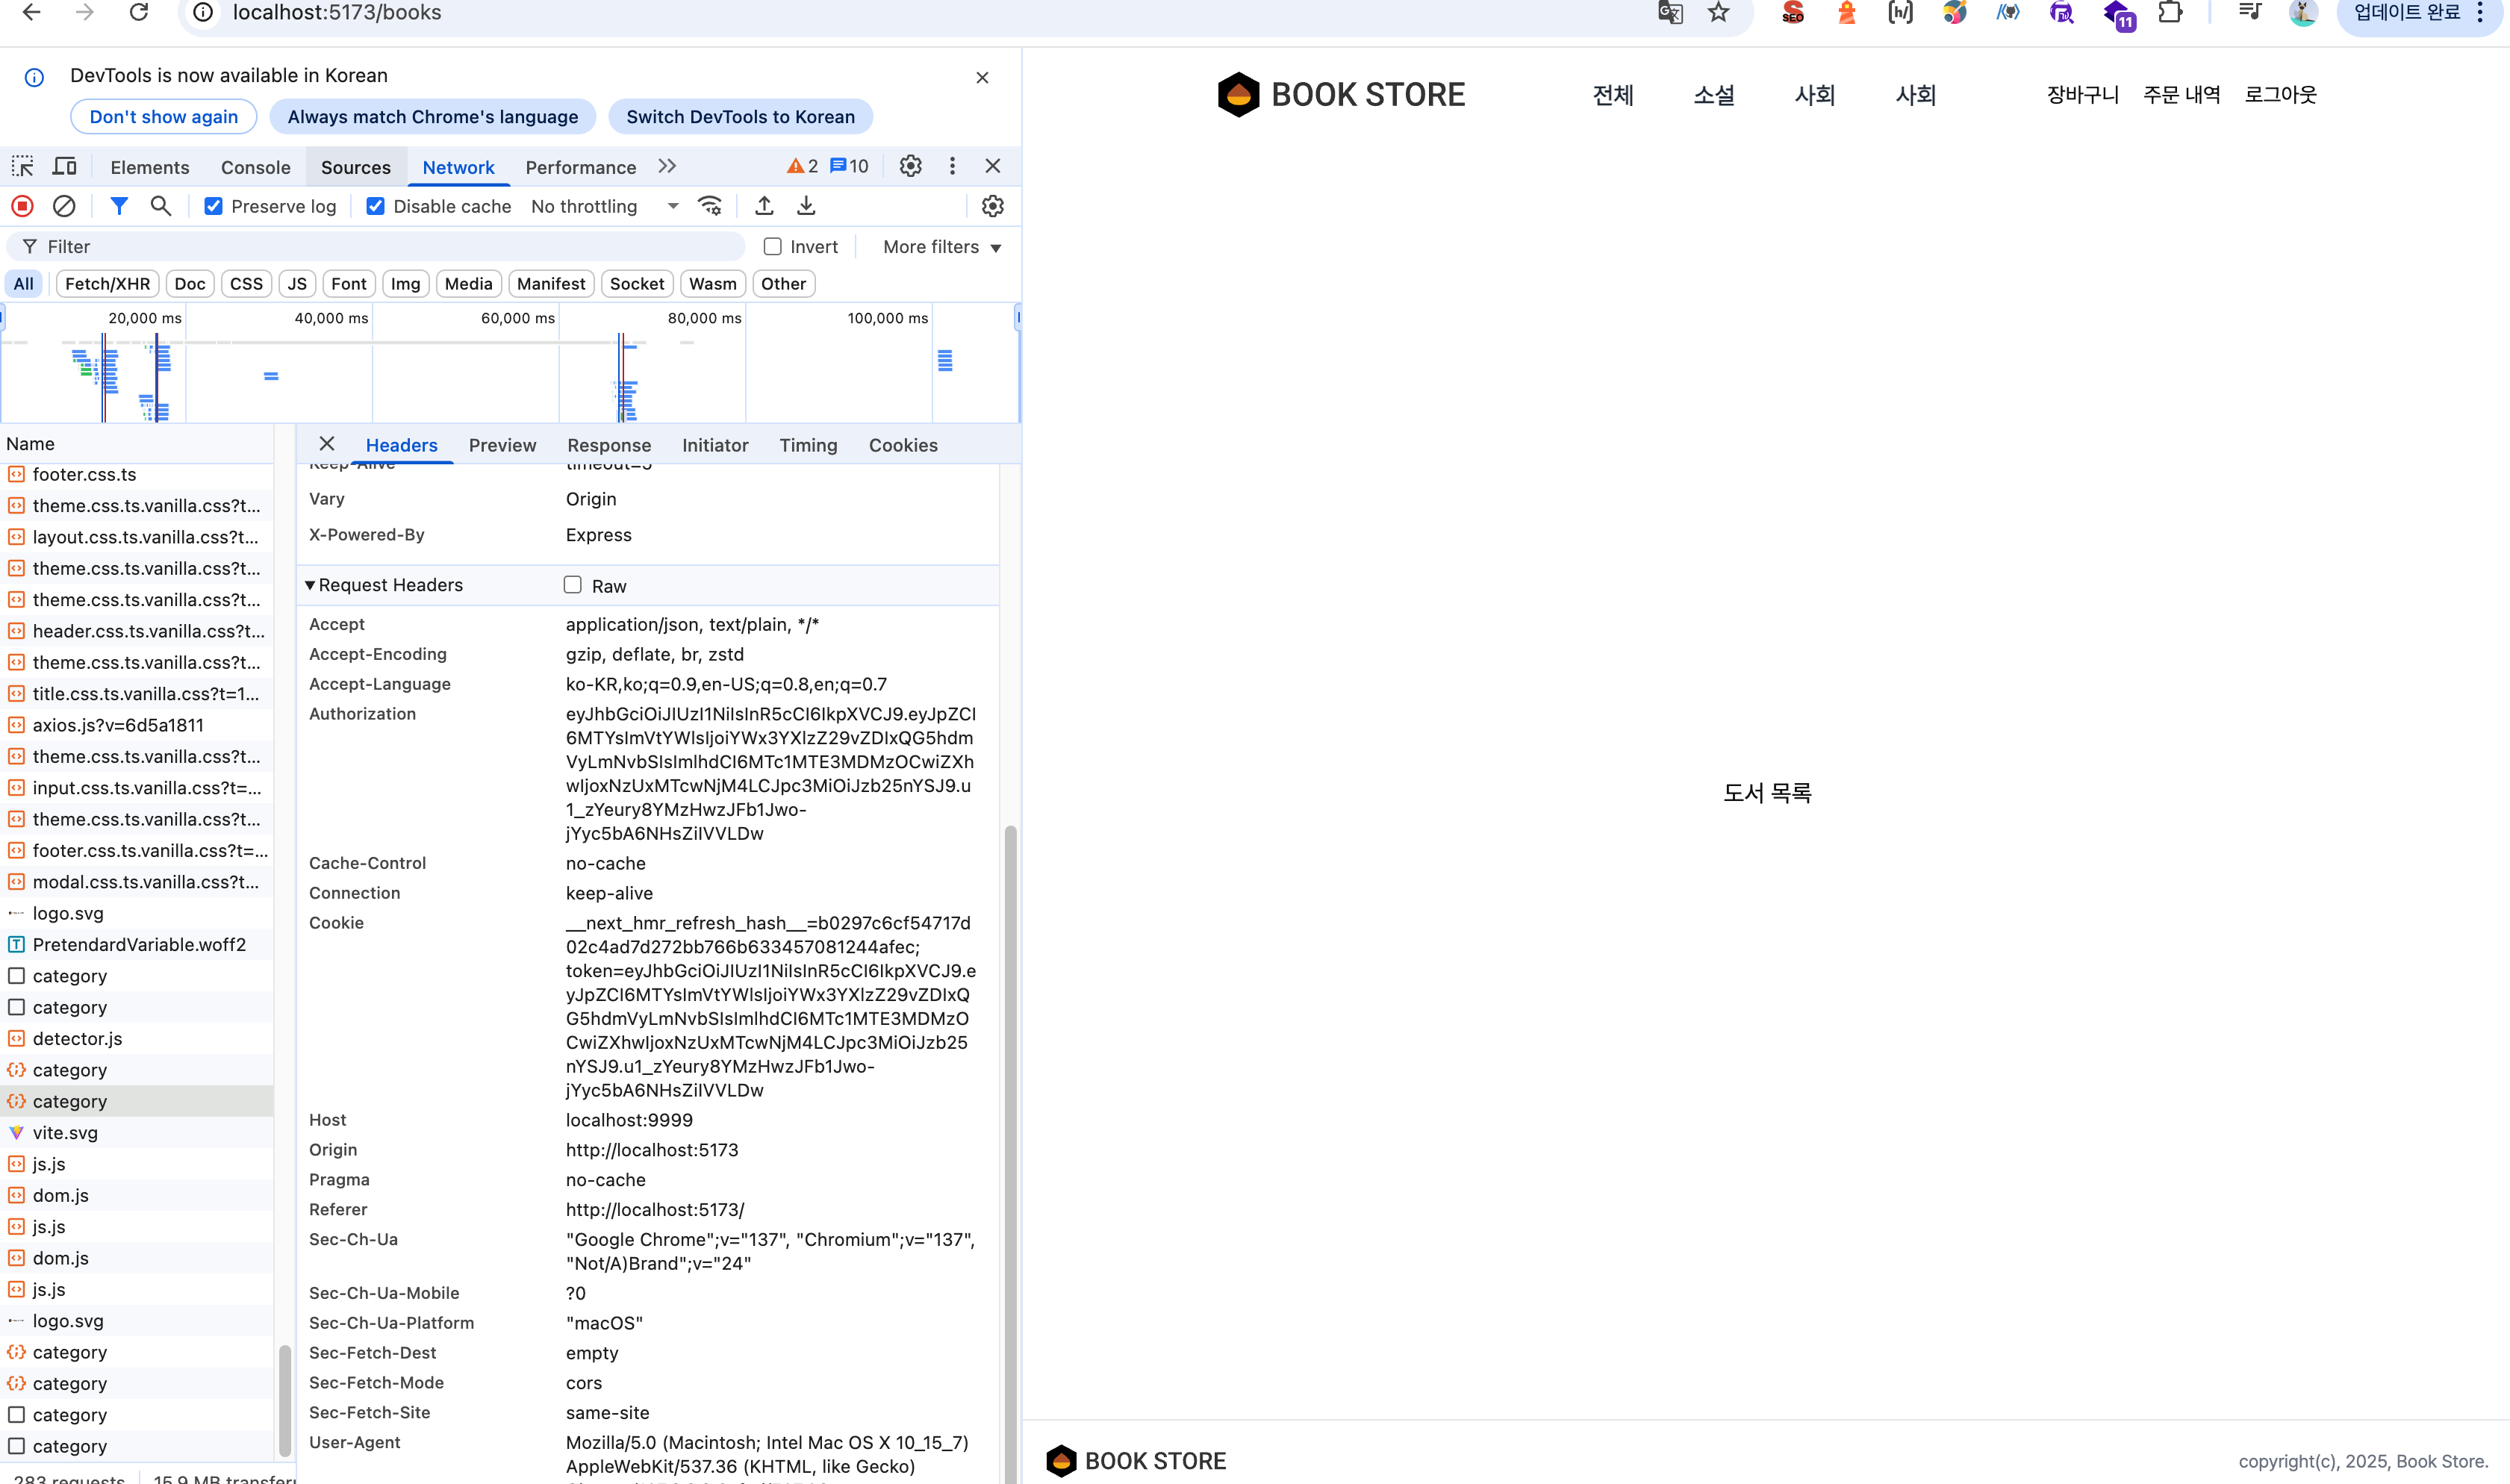Switch to the Performance panel tab
The image size is (2510, 1484).
pos(581,167)
